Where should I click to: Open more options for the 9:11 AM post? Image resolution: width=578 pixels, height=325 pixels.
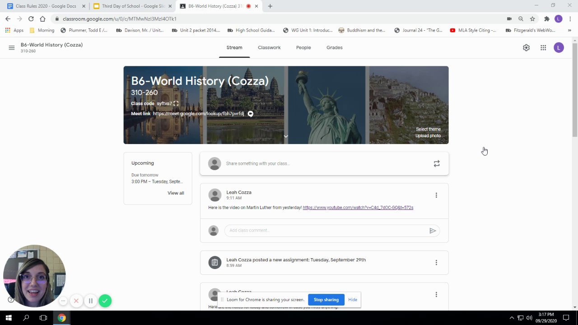pos(436,195)
